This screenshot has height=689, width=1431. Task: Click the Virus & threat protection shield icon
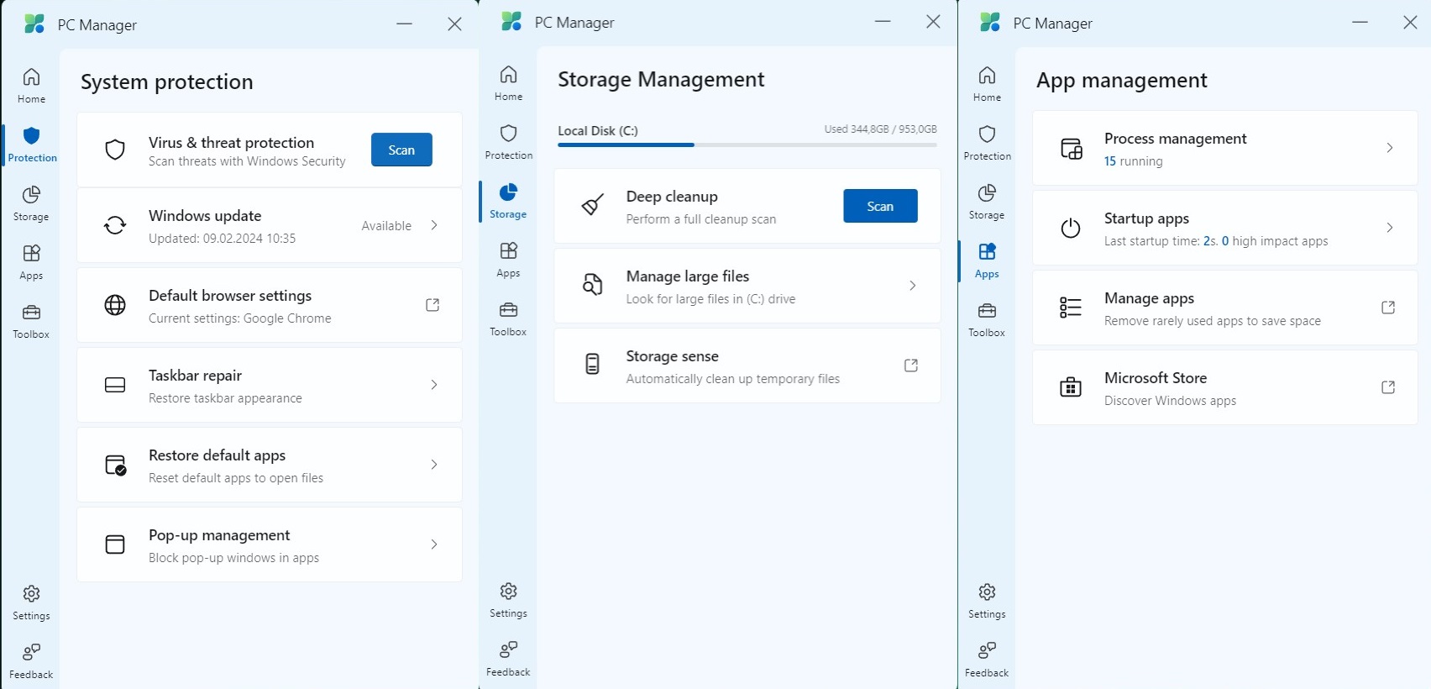[x=115, y=150]
